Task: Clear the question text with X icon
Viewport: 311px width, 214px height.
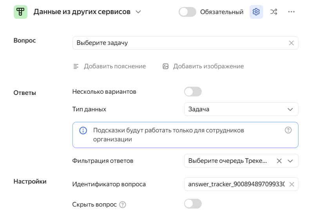Action: coord(291,43)
